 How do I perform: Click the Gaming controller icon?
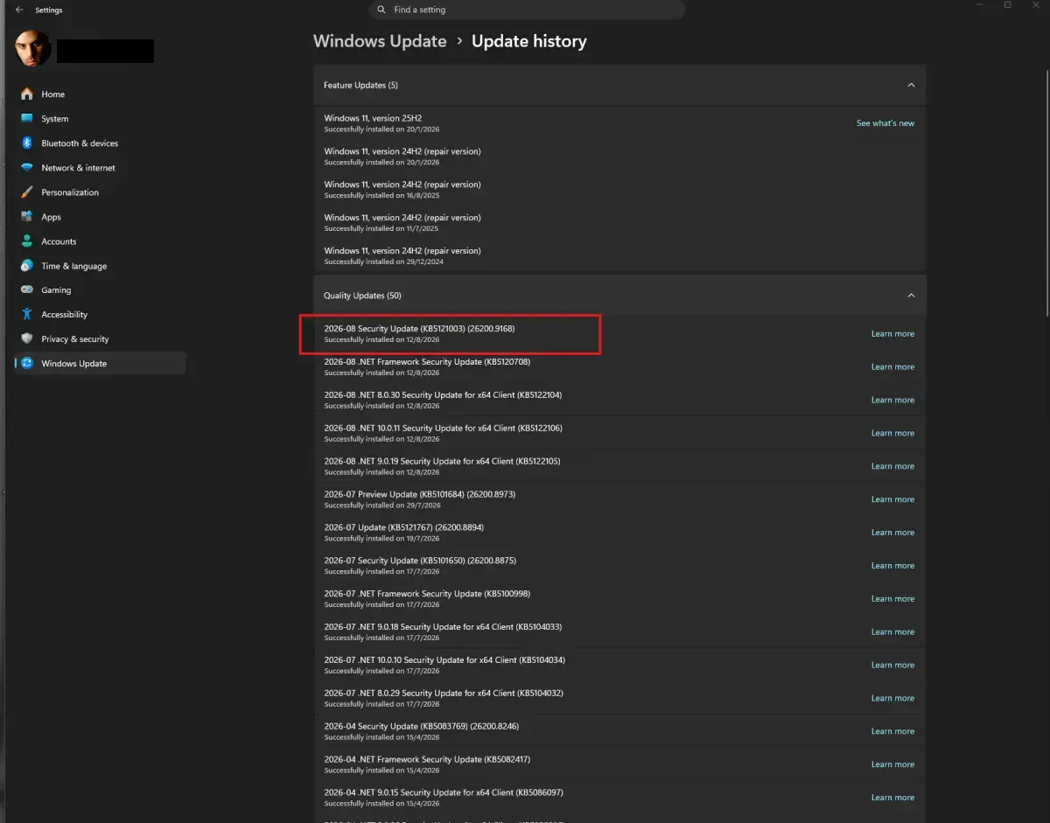[27, 289]
